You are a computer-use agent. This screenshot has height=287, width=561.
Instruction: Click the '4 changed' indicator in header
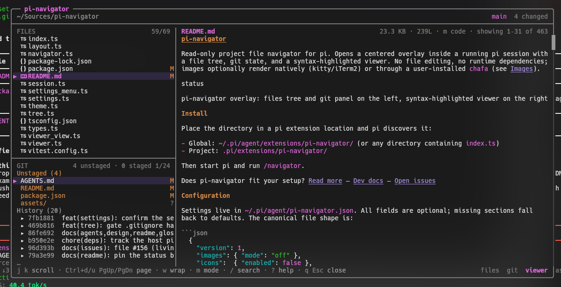click(x=531, y=17)
